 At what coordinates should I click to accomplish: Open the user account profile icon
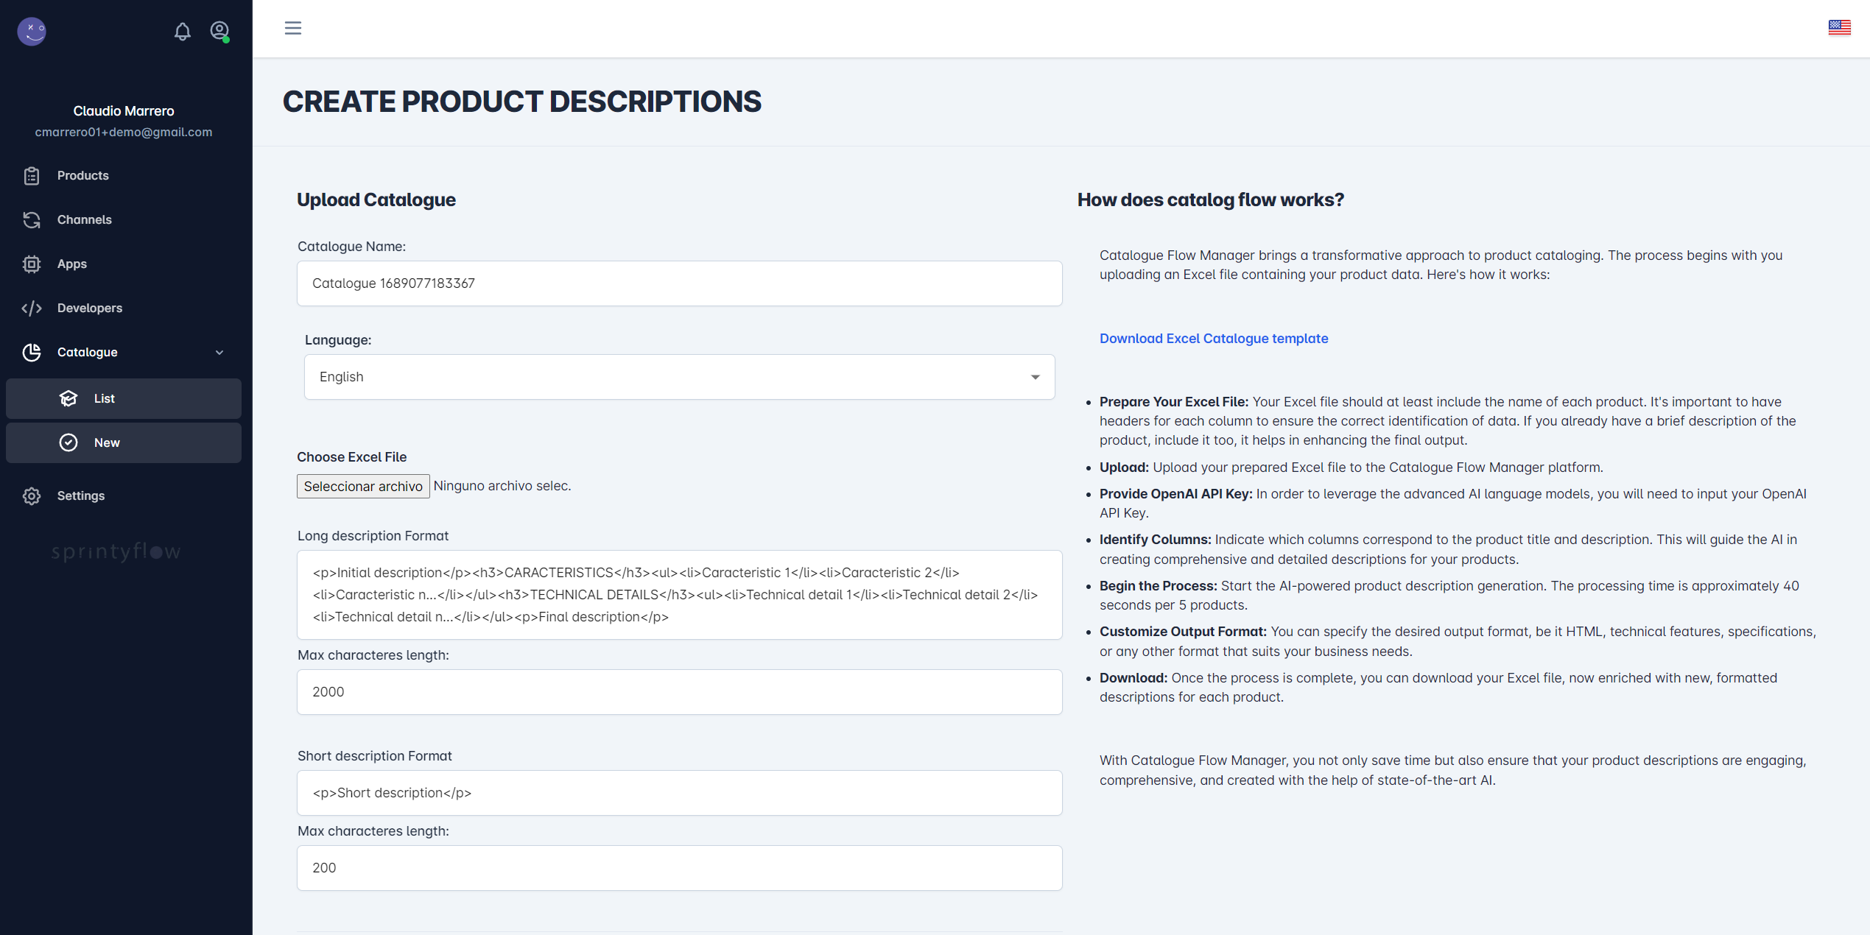pyautogui.click(x=219, y=31)
